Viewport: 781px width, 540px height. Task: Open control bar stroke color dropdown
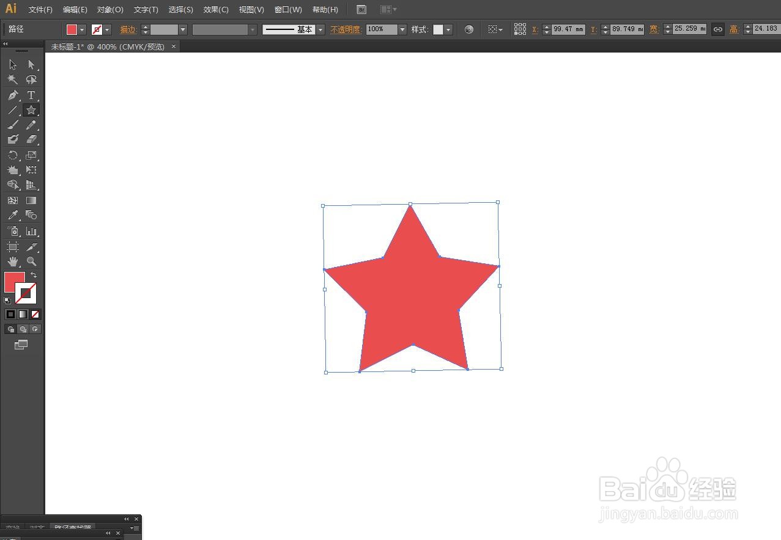(108, 29)
